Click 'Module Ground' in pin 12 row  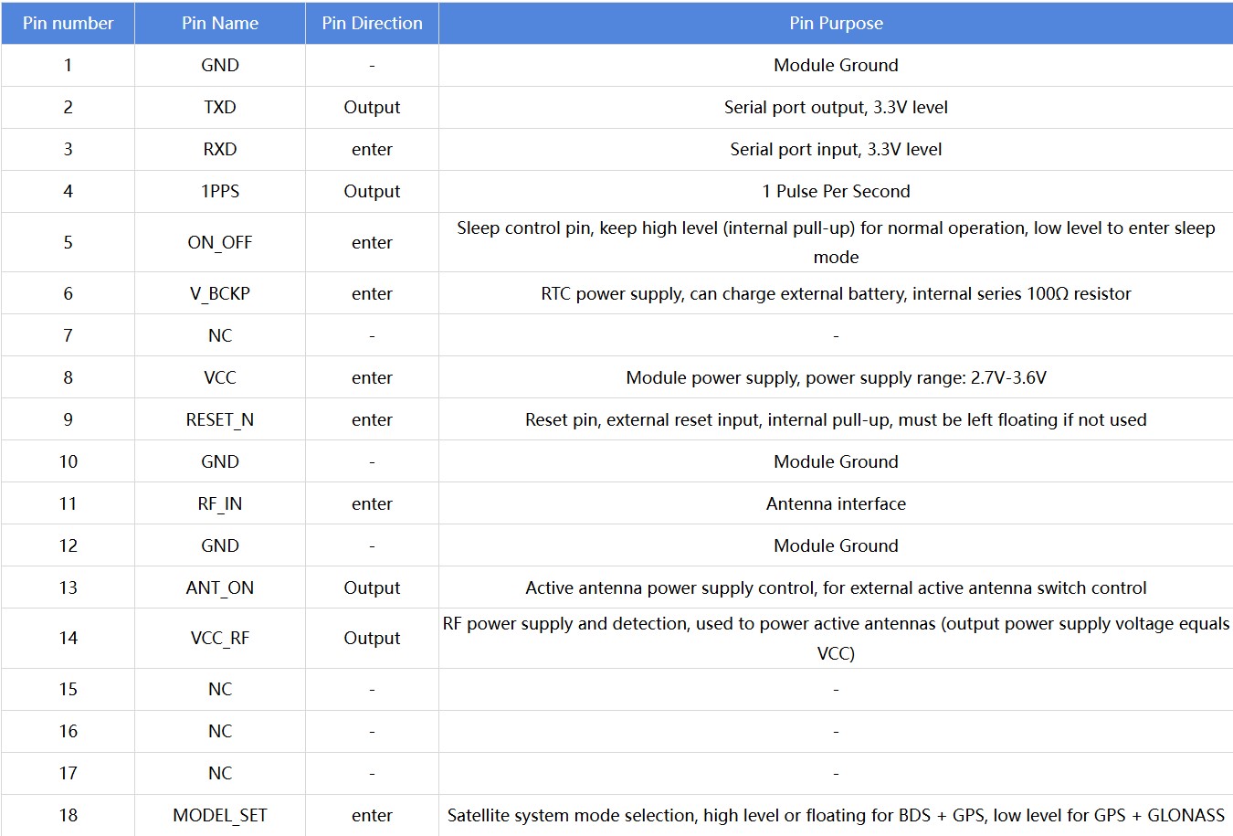click(836, 545)
